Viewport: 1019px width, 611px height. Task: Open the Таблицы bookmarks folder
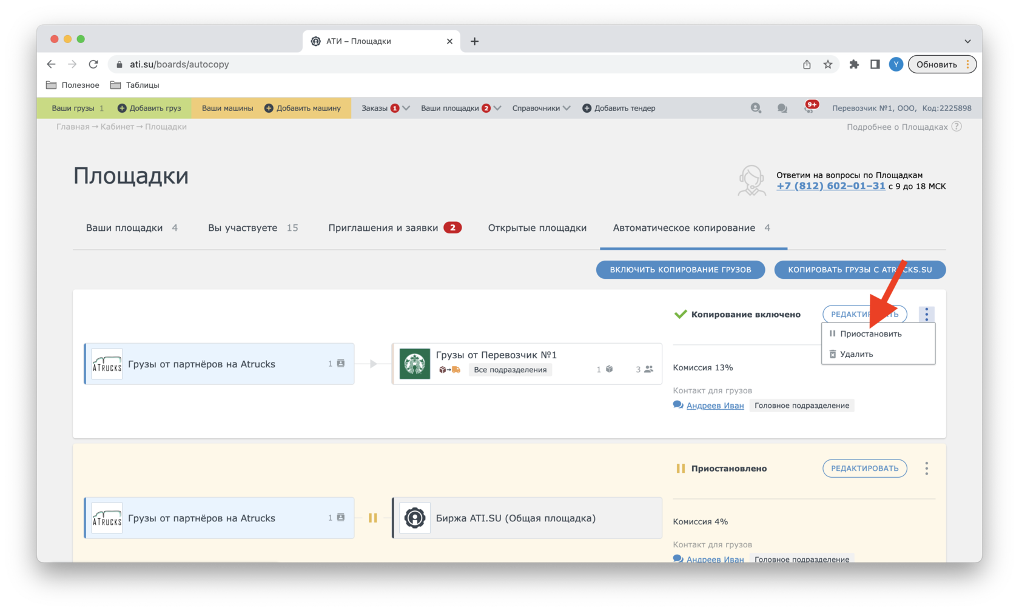[135, 85]
